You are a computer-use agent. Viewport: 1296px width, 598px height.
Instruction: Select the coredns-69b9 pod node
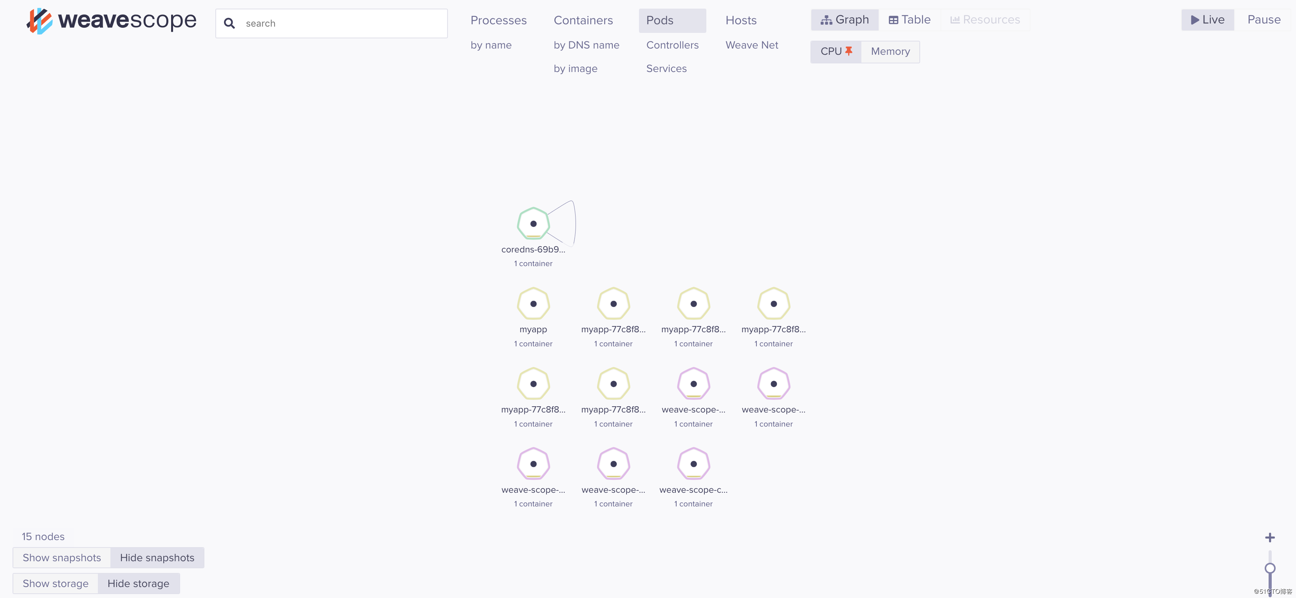click(x=533, y=224)
